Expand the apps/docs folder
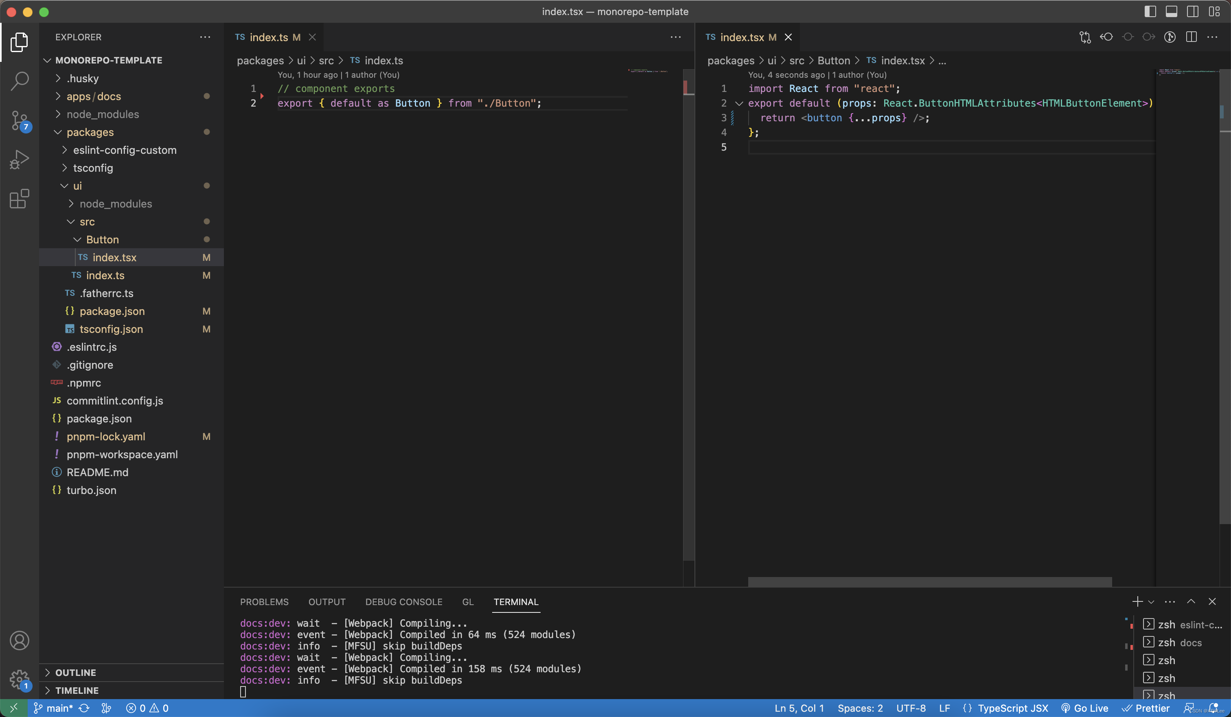1231x717 pixels. (131, 96)
